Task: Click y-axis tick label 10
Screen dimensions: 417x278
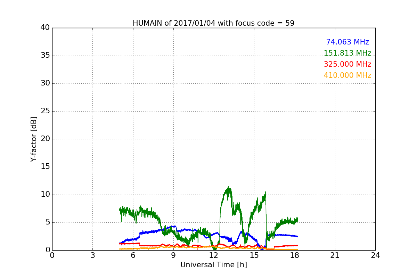Action: [45, 195]
